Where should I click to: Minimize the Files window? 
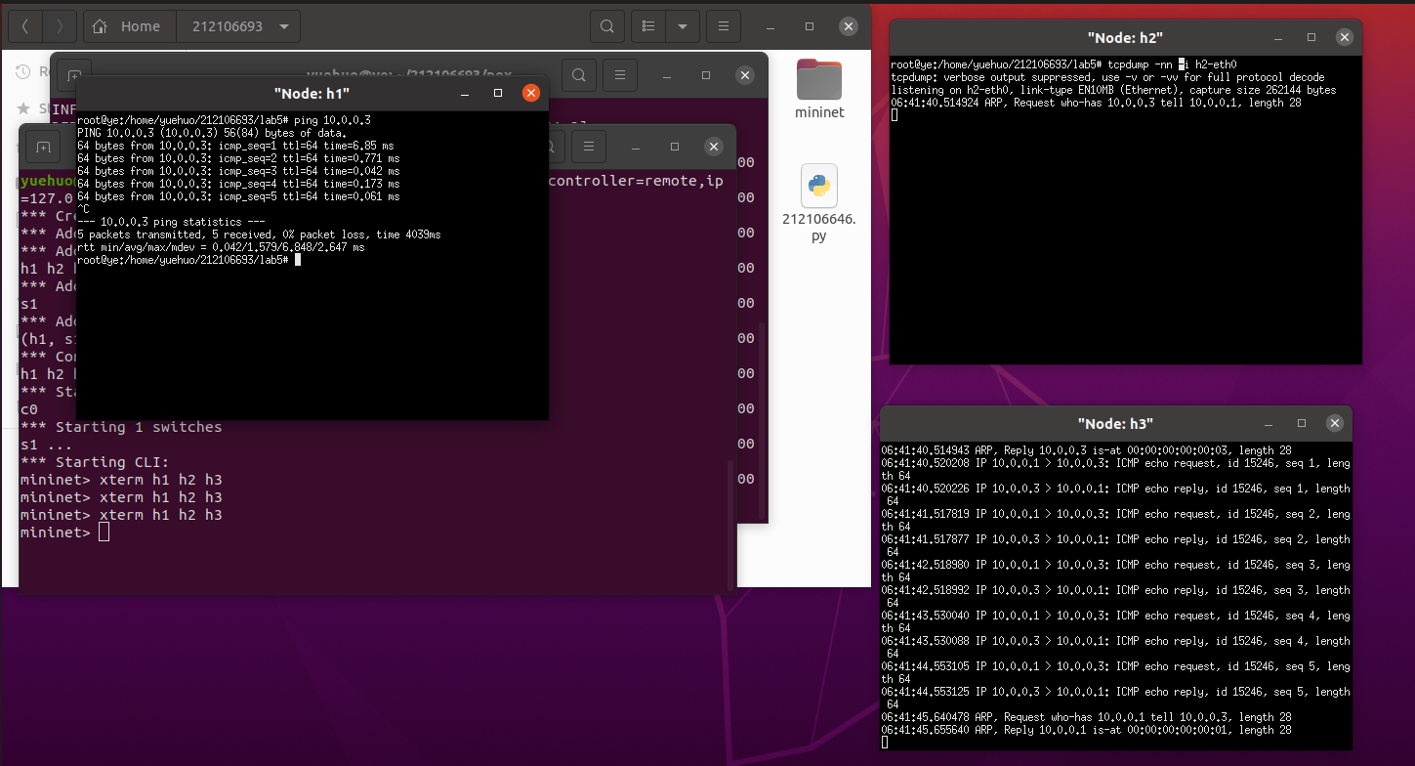(x=770, y=26)
